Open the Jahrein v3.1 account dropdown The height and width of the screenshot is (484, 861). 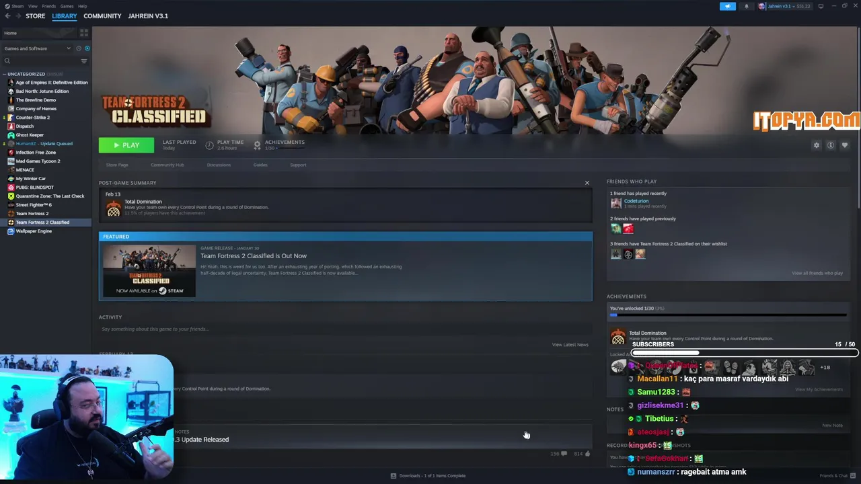784,6
